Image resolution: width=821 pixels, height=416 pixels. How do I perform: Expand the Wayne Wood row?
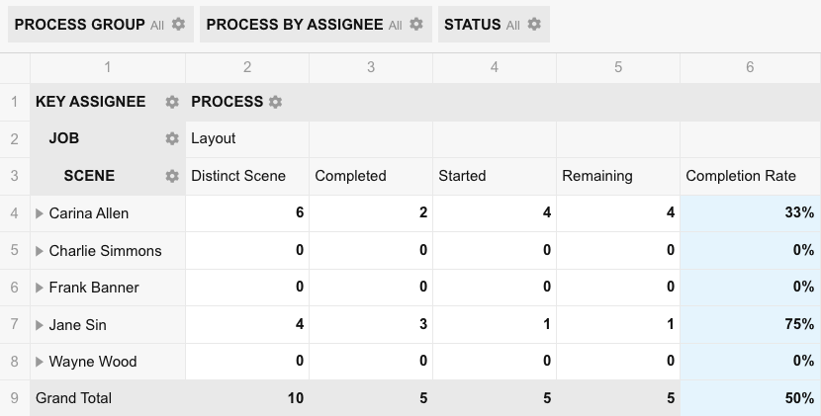(40, 362)
